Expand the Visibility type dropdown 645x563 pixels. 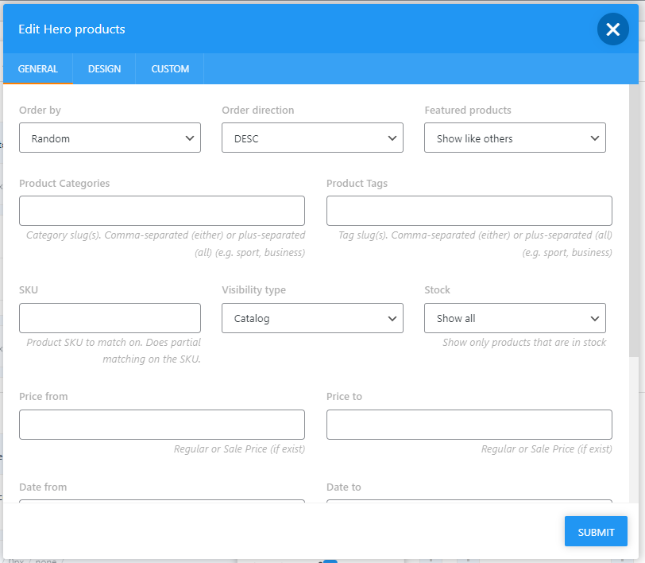312,318
